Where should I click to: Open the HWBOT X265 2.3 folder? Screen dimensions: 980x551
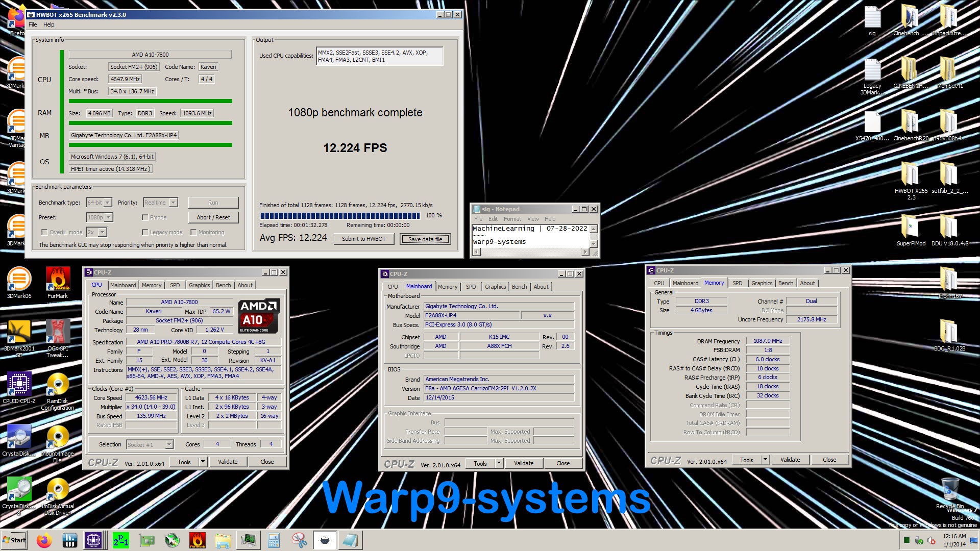(x=911, y=181)
